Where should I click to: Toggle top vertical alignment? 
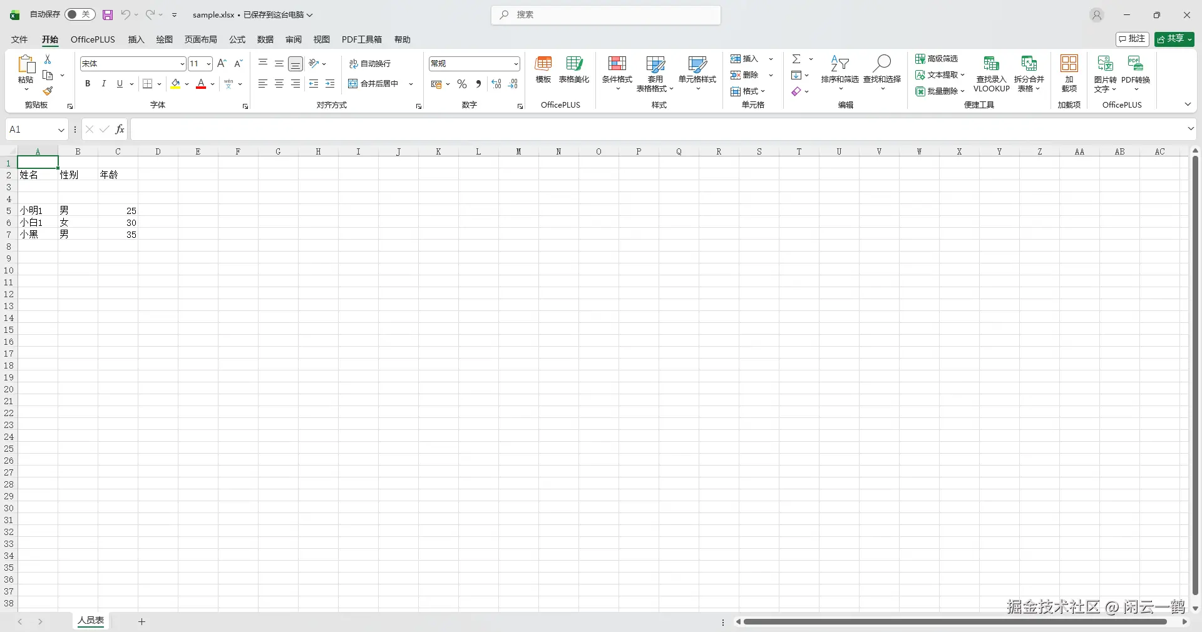pyautogui.click(x=263, y=63)
